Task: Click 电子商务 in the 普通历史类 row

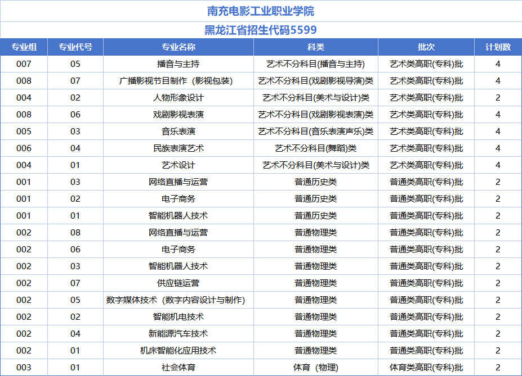Action: pos(179,198)
